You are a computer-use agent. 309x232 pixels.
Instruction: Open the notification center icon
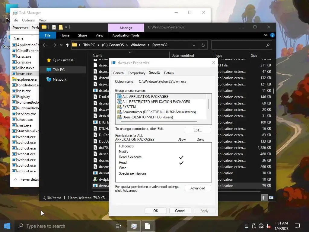(297, 226)
